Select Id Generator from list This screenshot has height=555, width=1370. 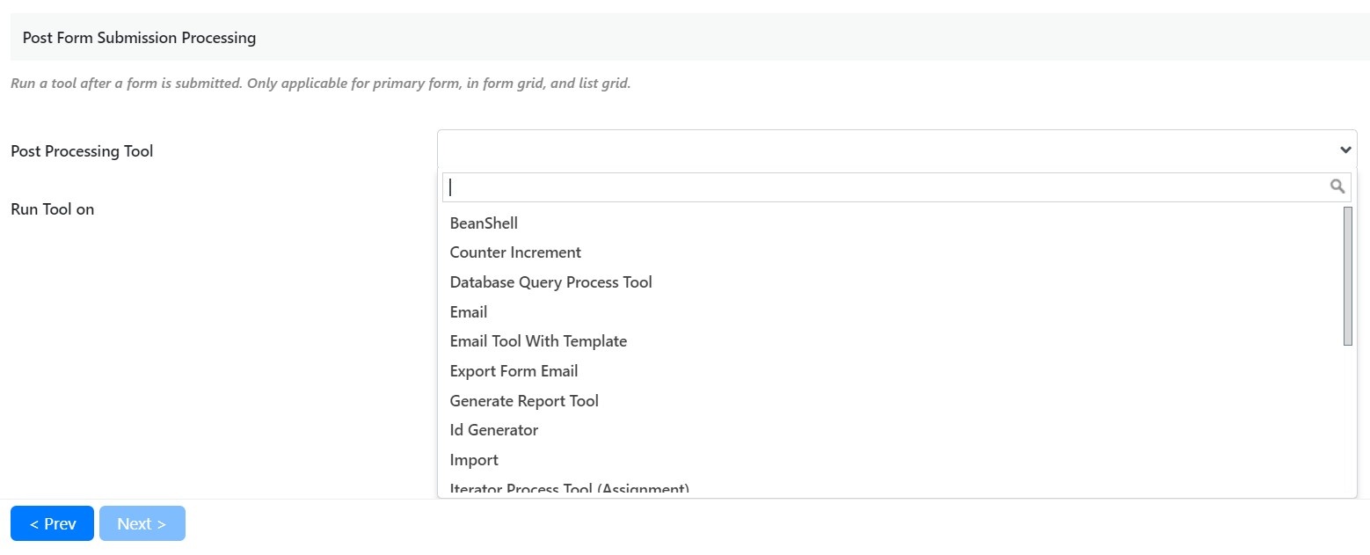pyautogui.click(x=493, y=430)
